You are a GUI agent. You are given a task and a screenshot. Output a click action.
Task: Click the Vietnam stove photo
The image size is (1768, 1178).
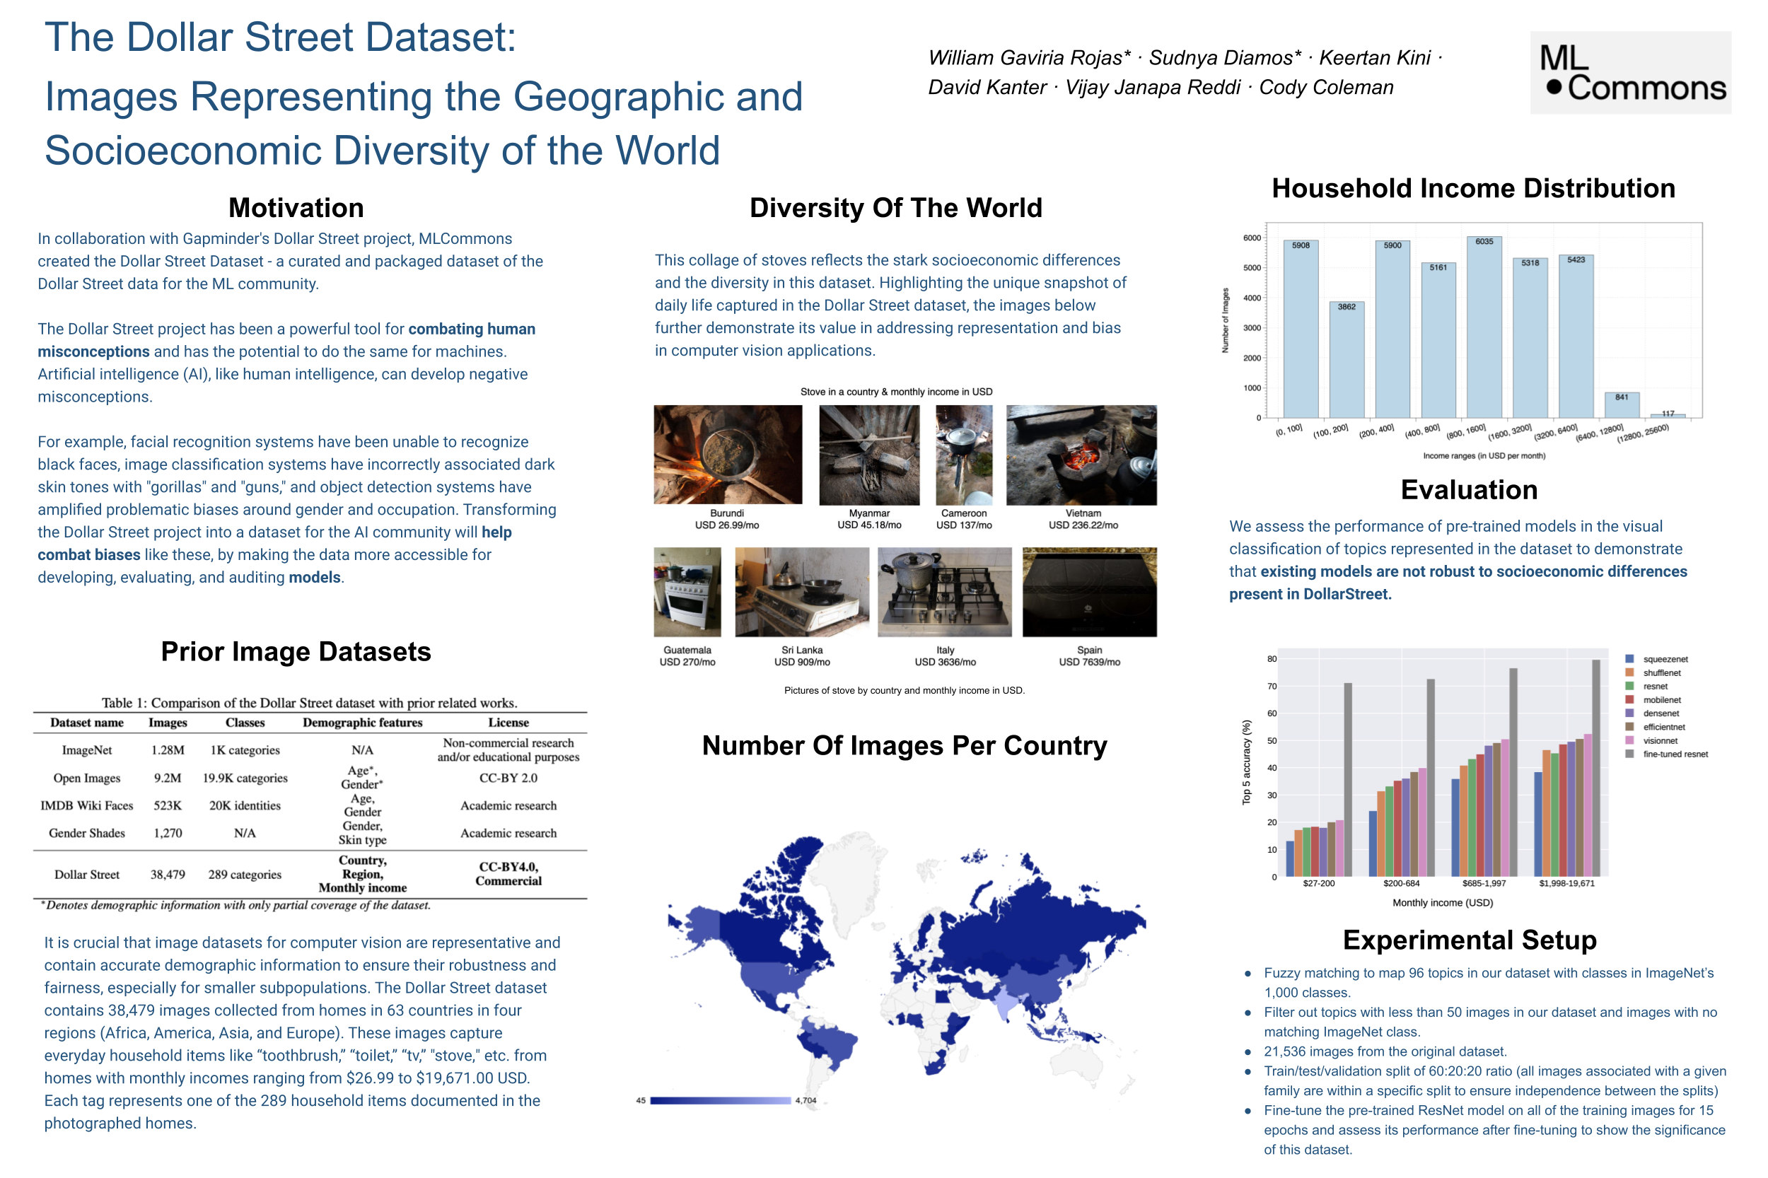[1081, 455]
